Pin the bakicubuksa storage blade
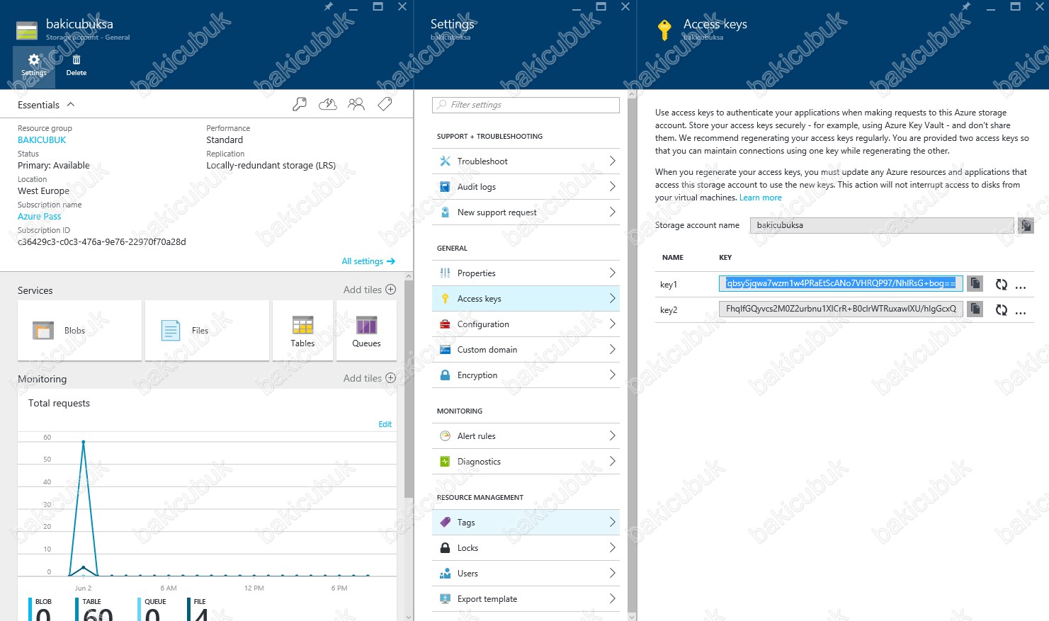This screenshot has height=621, width=1049. pyautogui.click(x=328, y=6)
